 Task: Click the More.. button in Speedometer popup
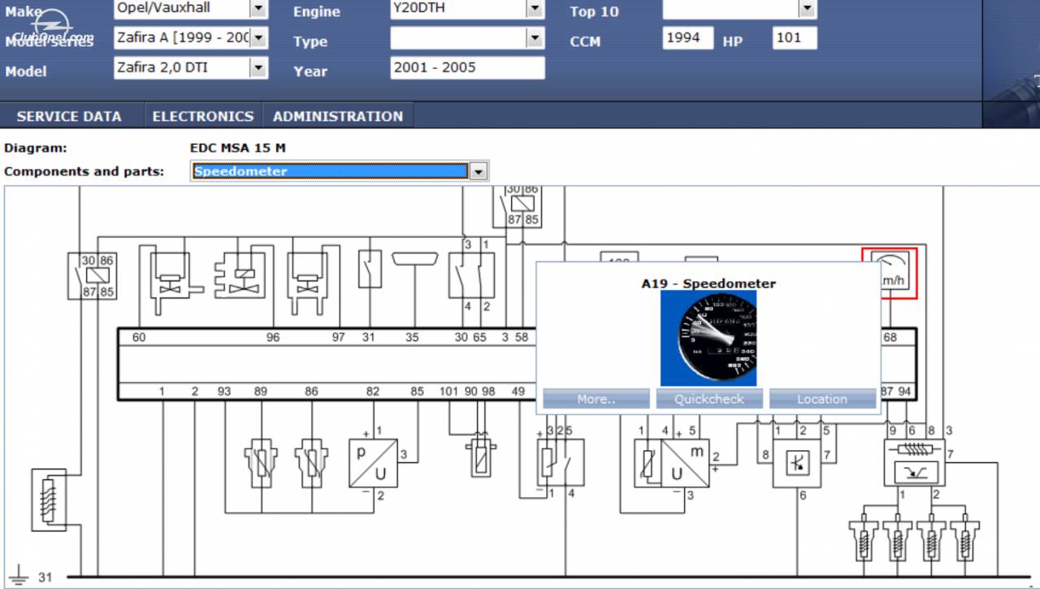596,399
